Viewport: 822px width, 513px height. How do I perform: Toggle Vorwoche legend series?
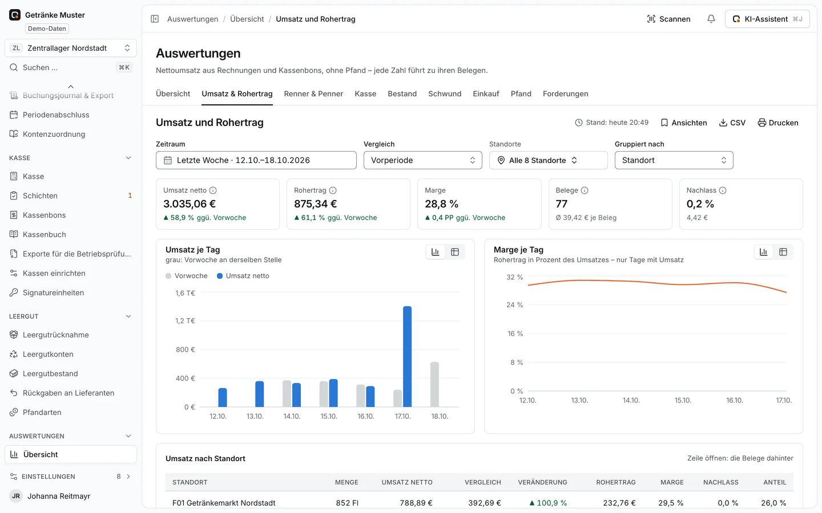(x=187, y=276)
